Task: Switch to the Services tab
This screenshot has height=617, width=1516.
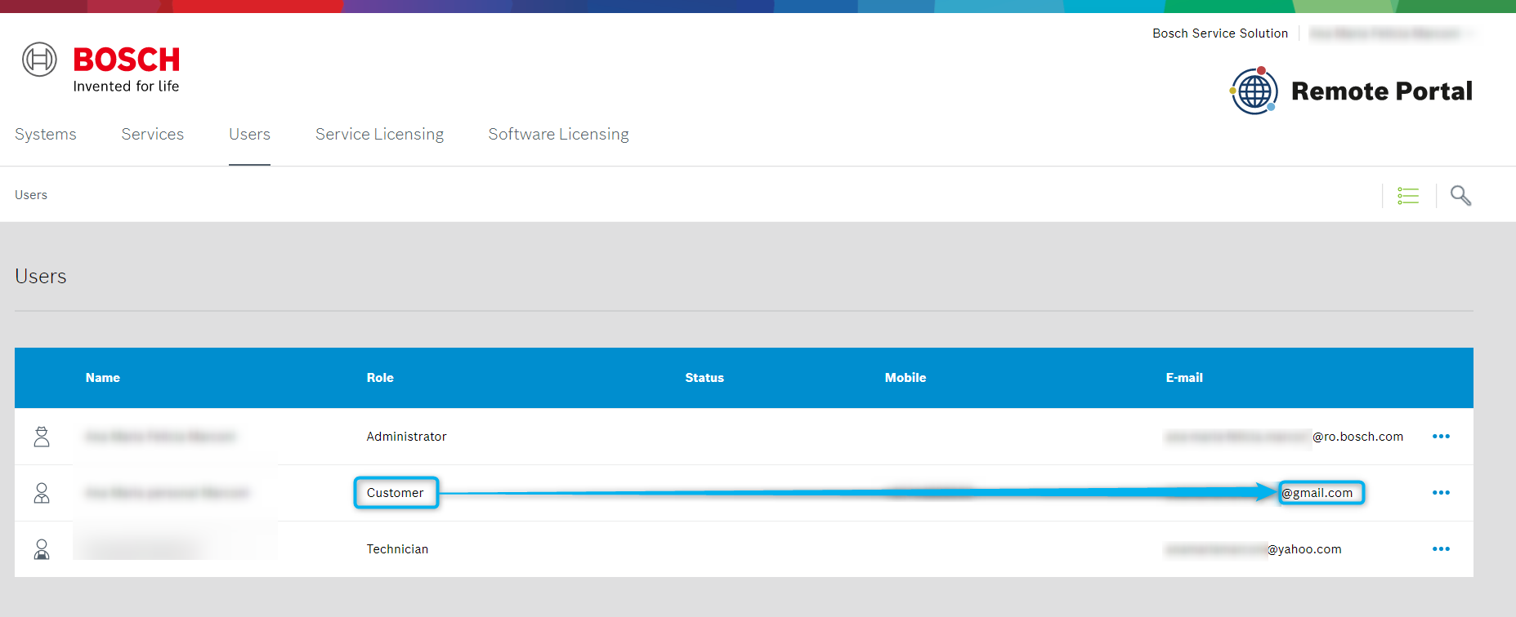Action: [x=153, y=134]
